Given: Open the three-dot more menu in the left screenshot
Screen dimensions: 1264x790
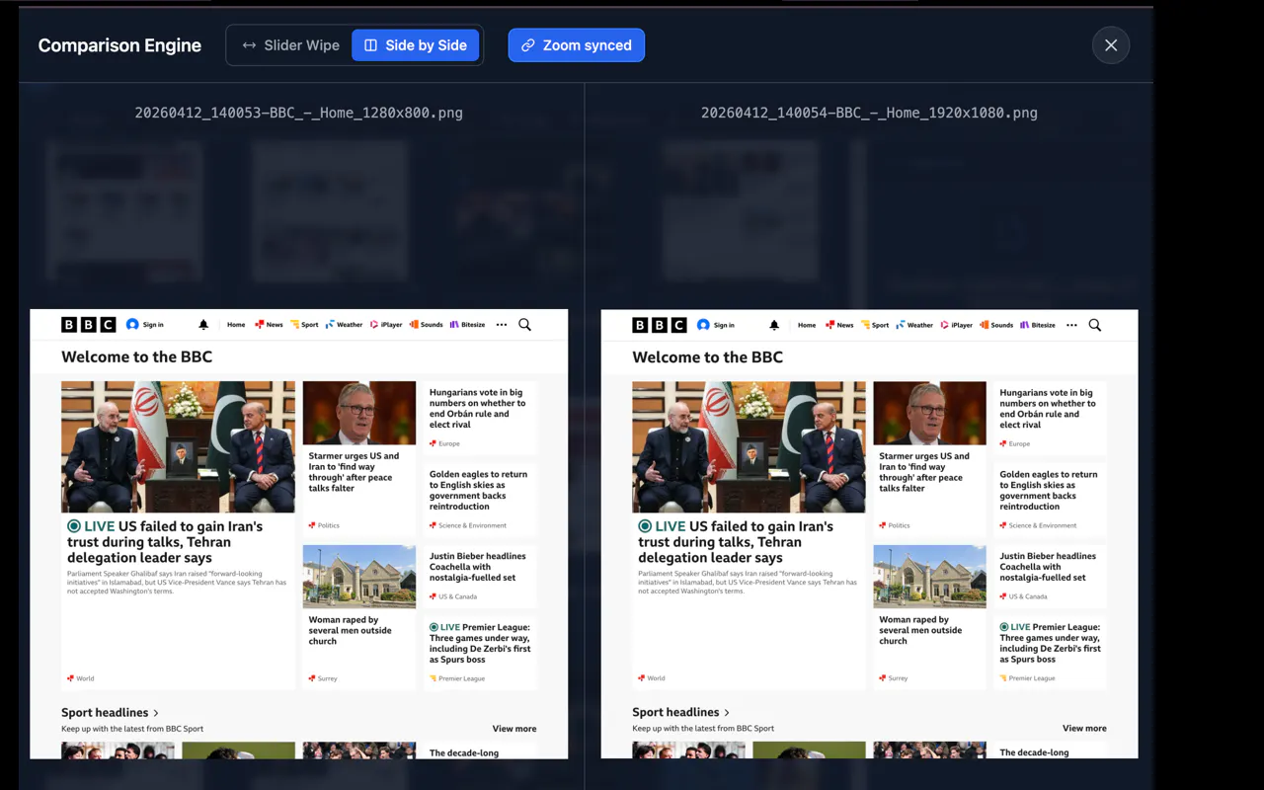Looking at the screenshot, I should 502,325.
